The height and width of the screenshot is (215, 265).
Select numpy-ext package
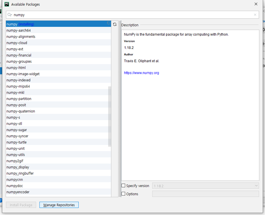tap(58, 49)
